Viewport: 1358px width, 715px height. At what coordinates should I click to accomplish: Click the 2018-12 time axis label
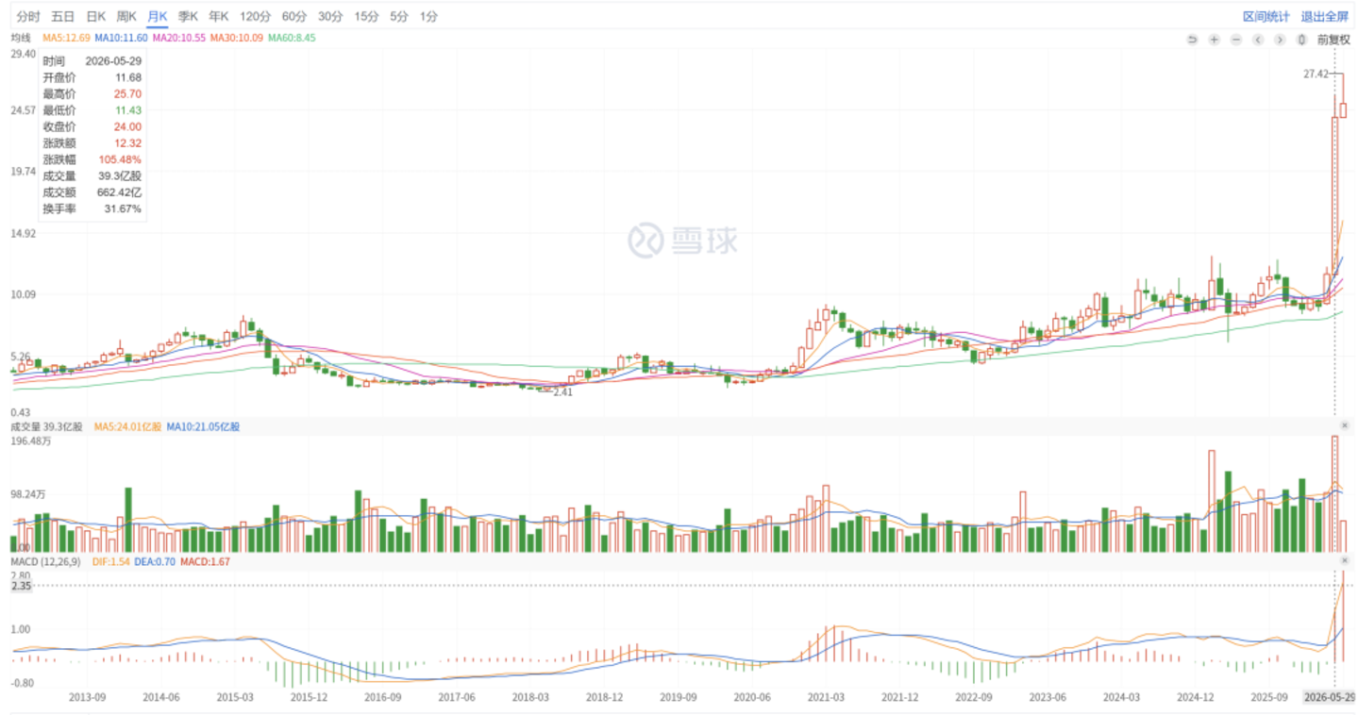click(605, 697)
